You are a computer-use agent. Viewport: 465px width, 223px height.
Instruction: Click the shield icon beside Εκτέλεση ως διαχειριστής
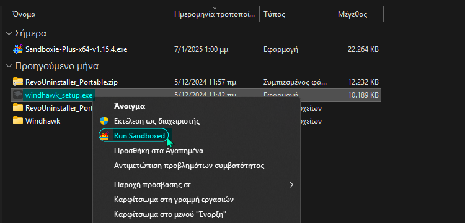click(104, 121)
